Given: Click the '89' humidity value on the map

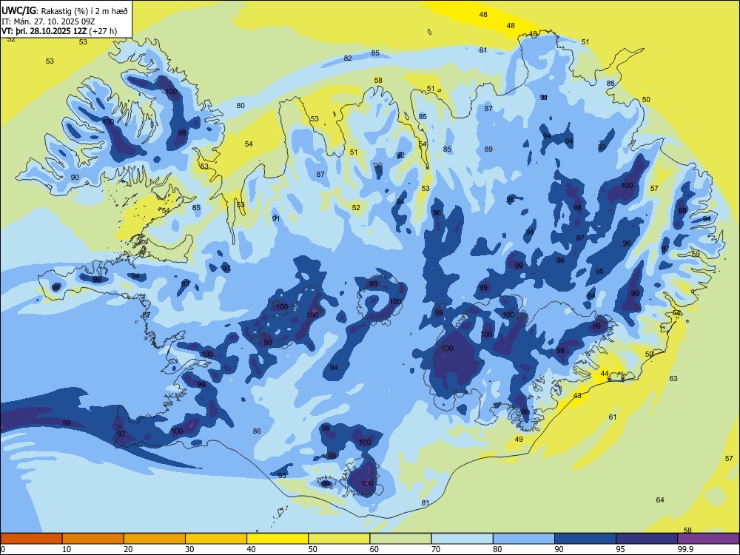Looking at the screenshot, I should tap(488, 149).
